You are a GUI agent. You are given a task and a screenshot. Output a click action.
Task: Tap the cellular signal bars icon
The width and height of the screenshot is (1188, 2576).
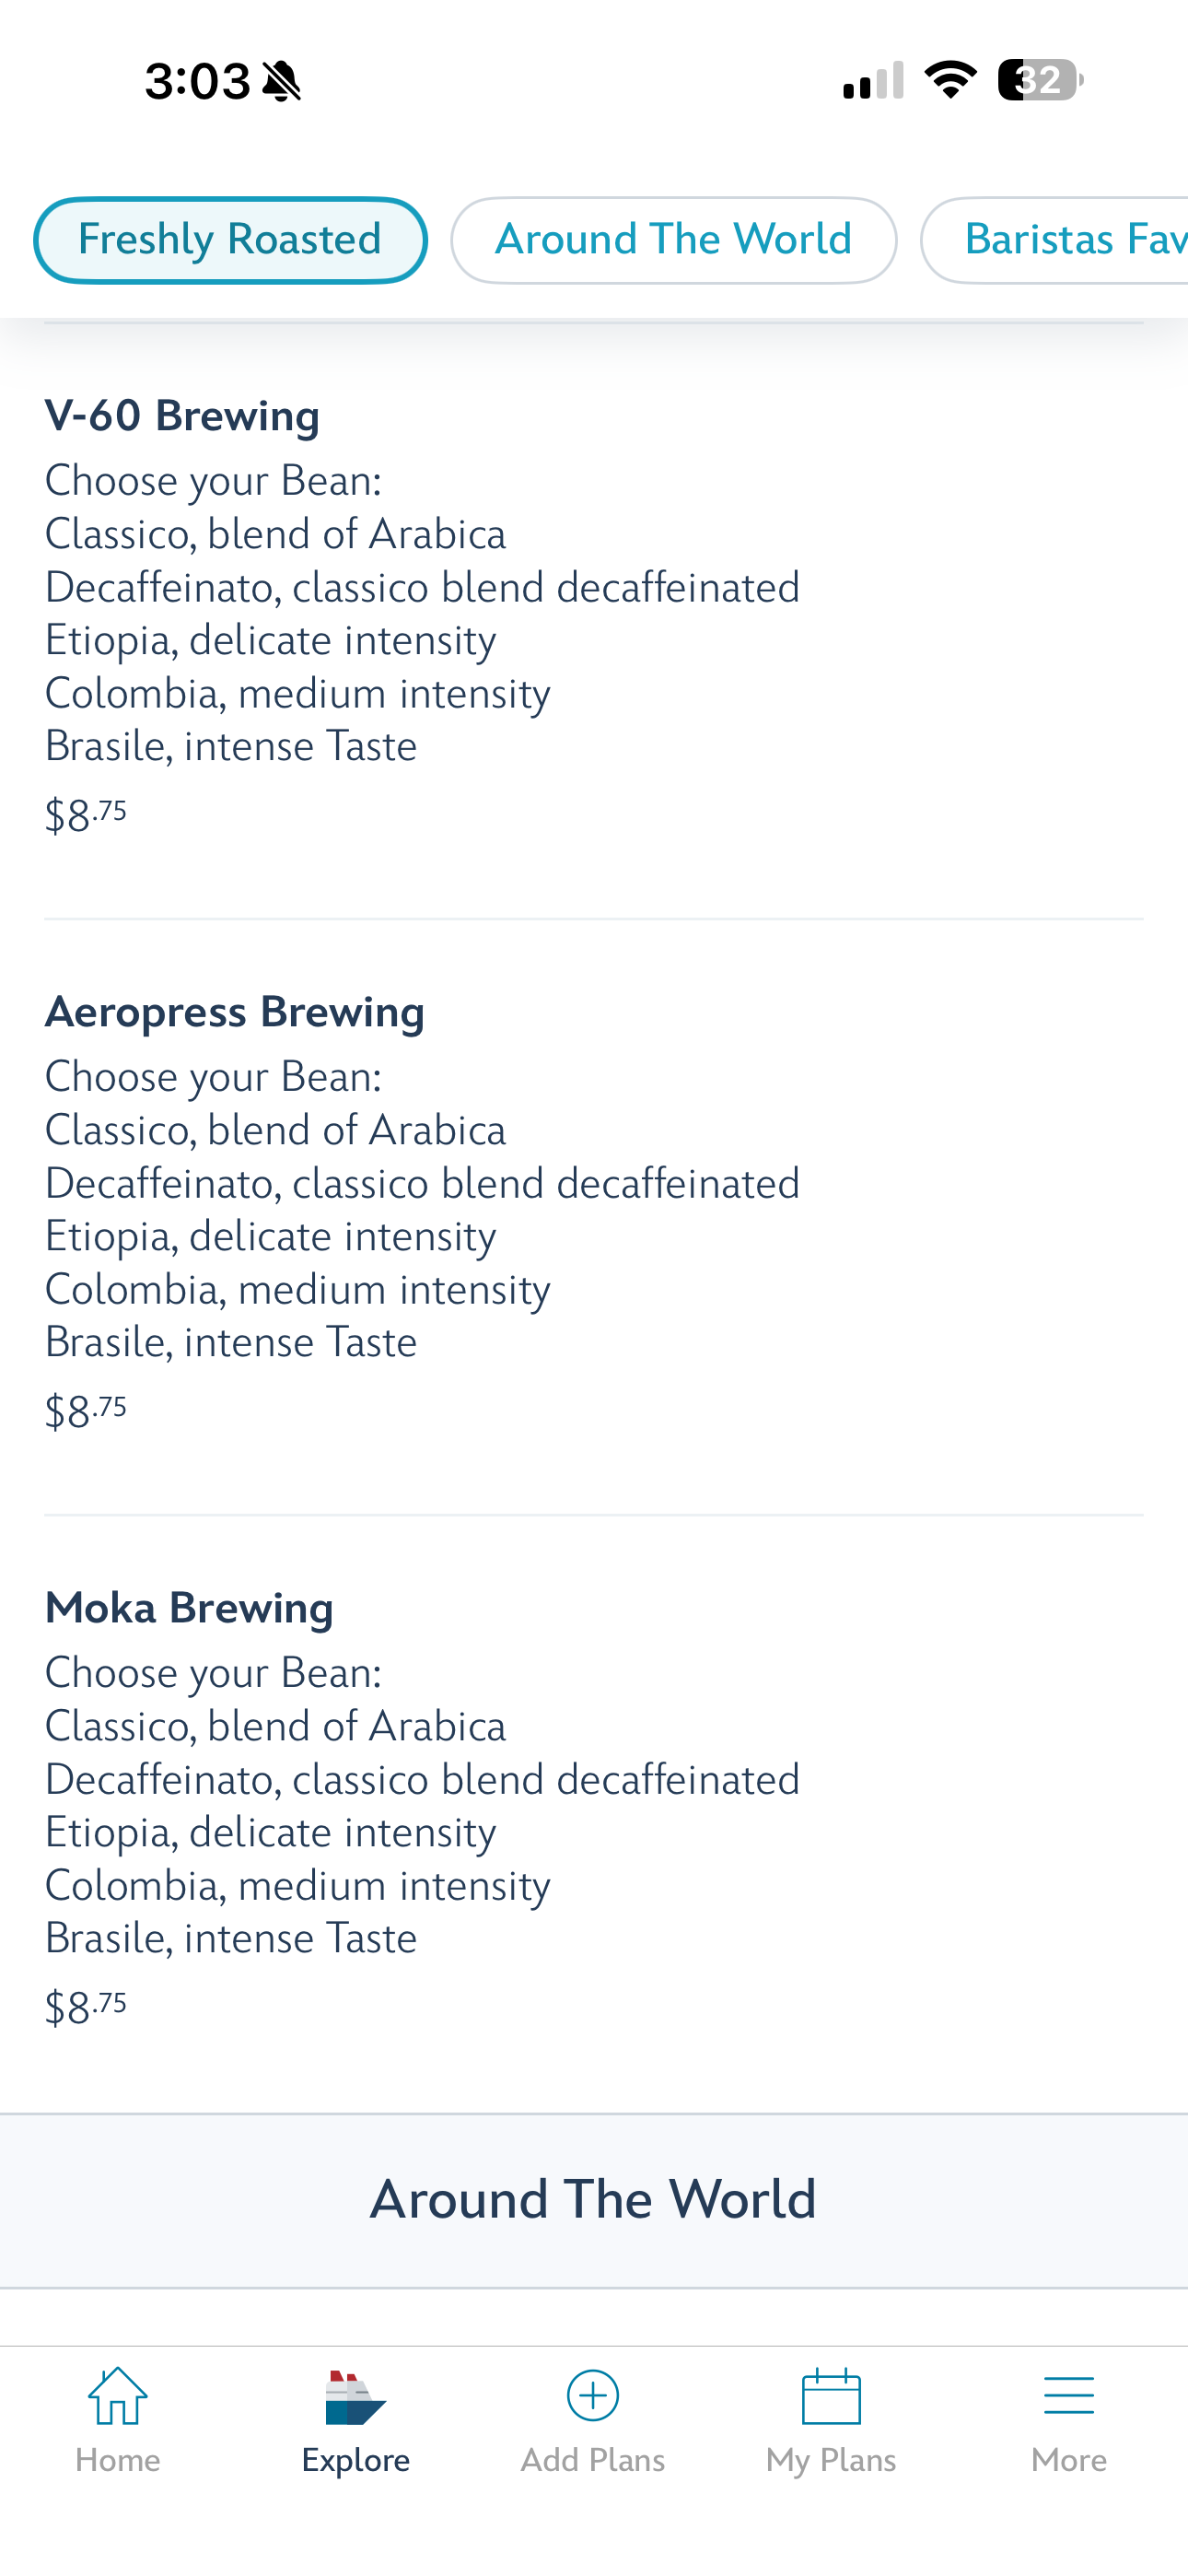point(873,80)
